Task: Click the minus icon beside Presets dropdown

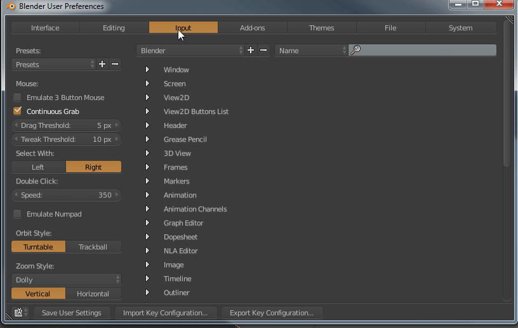Action: tap(115, 64)
